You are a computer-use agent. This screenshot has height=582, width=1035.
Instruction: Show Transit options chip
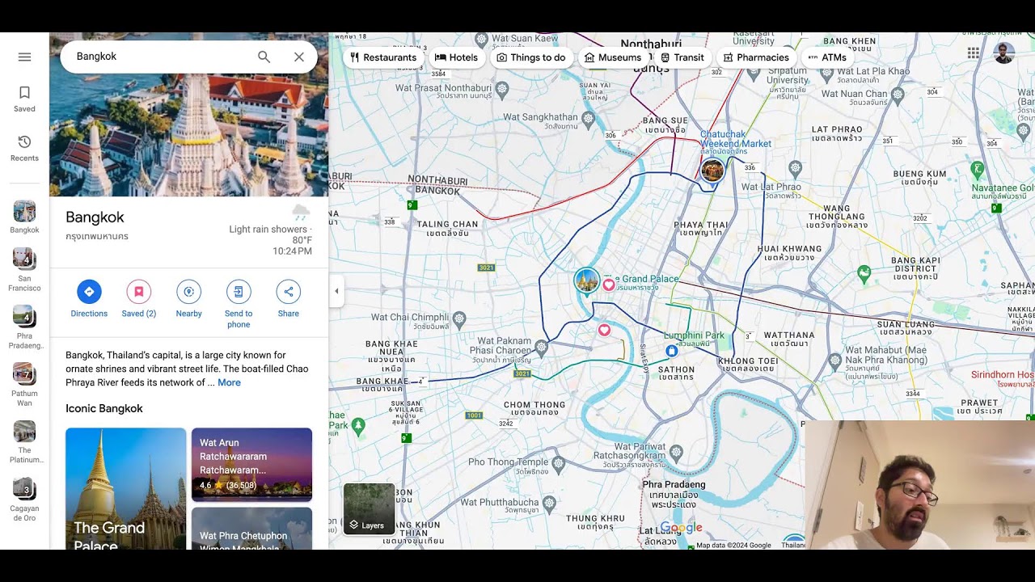tap(682, 57)
